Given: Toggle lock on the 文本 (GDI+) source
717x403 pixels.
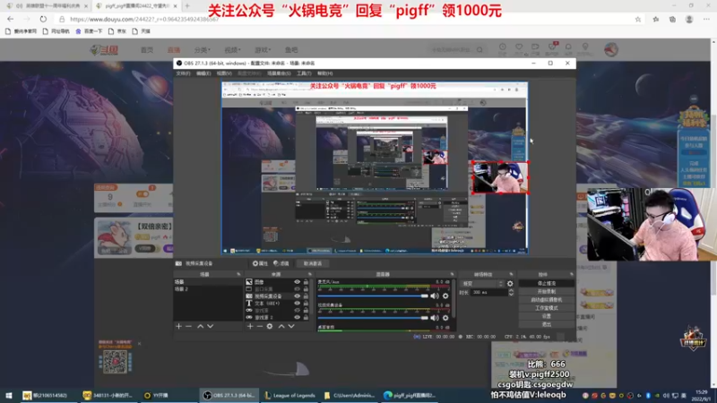Looking at the screenshot, I should pos(306,303).
